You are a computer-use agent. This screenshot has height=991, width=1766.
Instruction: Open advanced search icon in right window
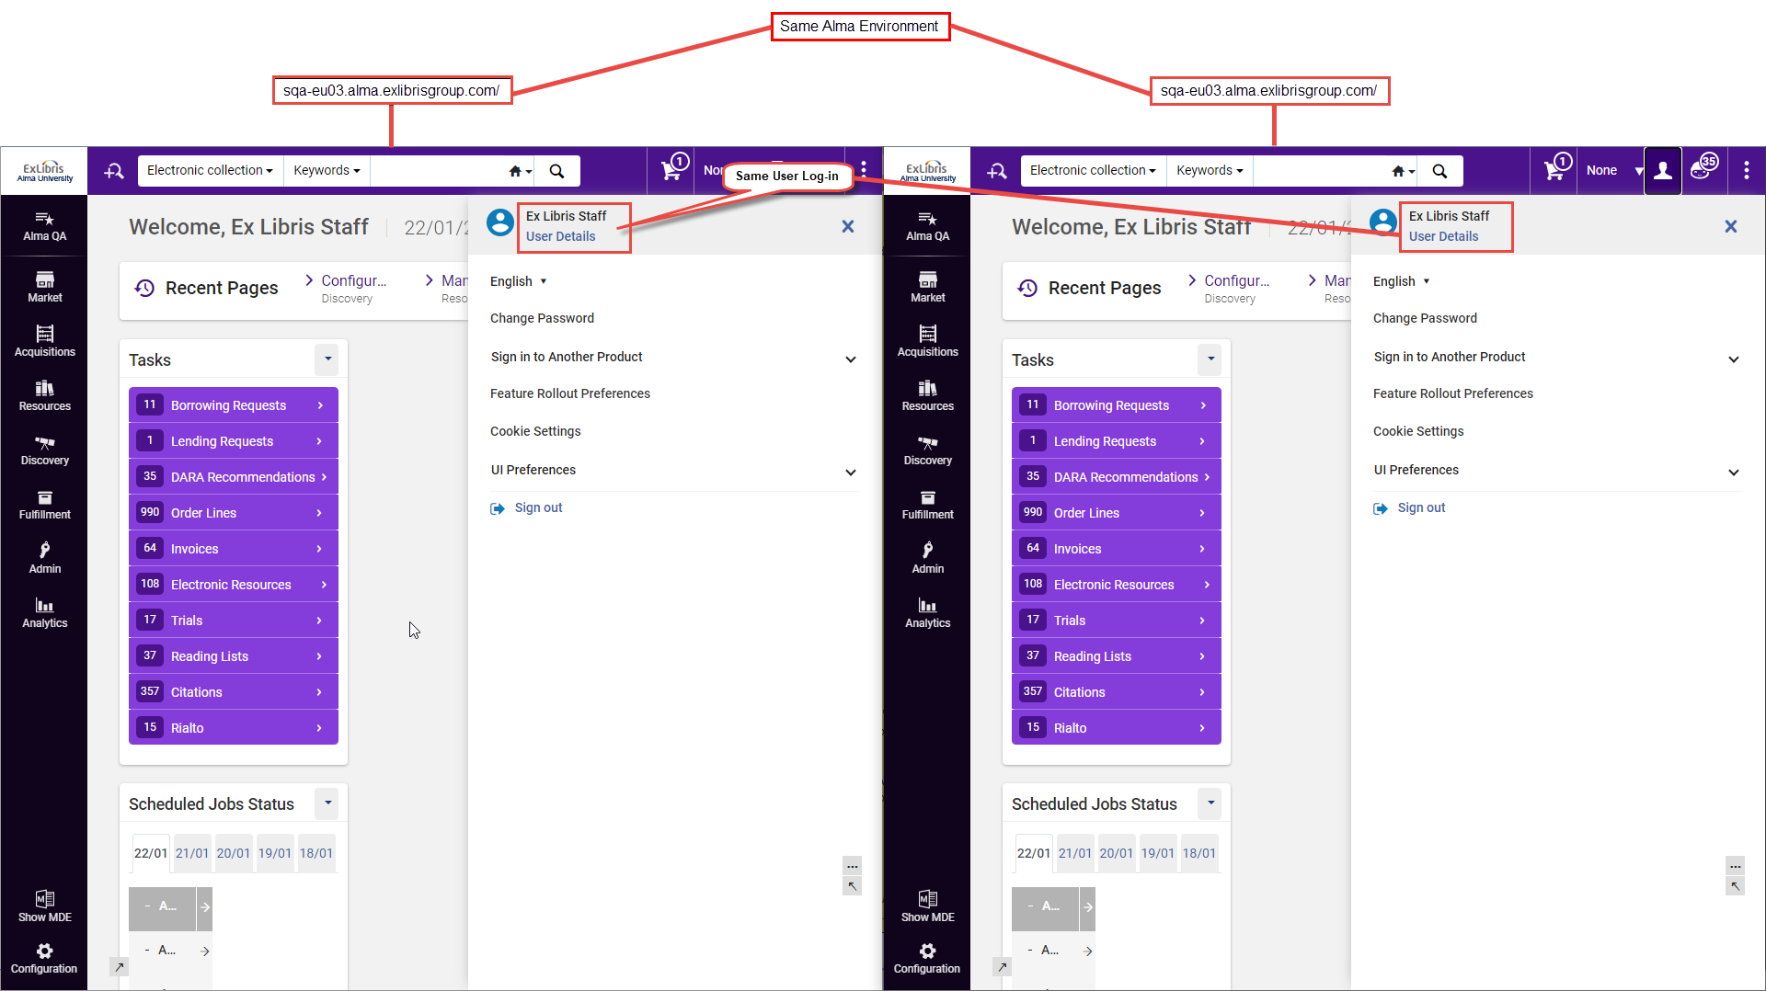pyautogui.click(x=997, y=171)
